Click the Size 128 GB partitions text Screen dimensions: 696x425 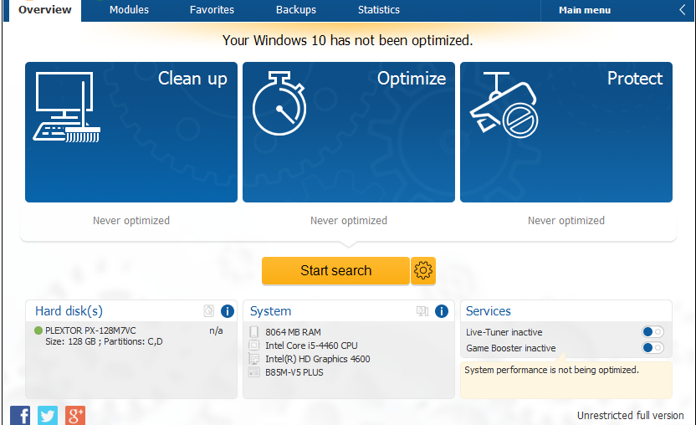click(104, 341)
